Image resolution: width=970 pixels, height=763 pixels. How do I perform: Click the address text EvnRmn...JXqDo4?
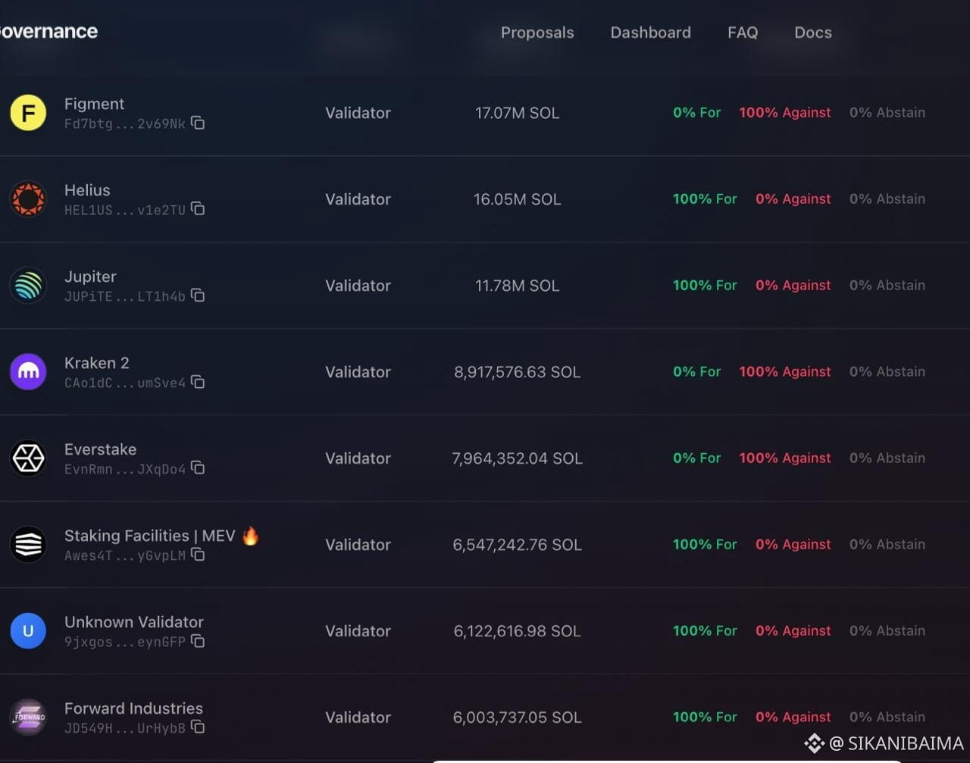[x=125, y=469]
